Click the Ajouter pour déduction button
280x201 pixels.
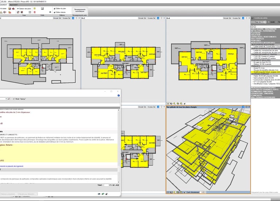click(28, 194)
